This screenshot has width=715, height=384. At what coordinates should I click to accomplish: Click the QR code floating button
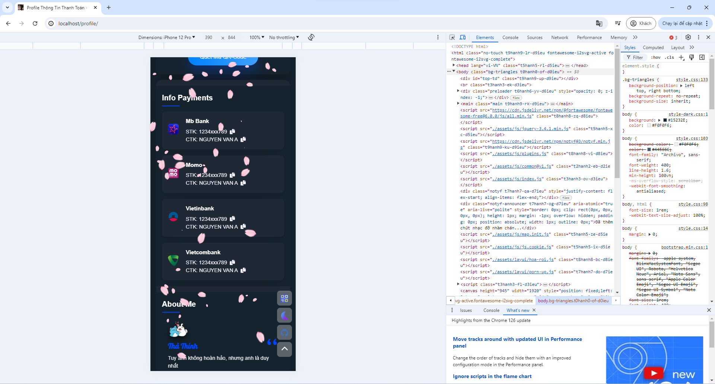coord(284,298)
